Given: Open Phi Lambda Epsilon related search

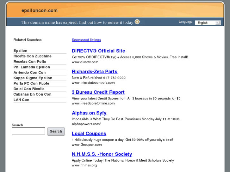Looking at the screenshot, I should pyautogui.click(x=32, y=67).
